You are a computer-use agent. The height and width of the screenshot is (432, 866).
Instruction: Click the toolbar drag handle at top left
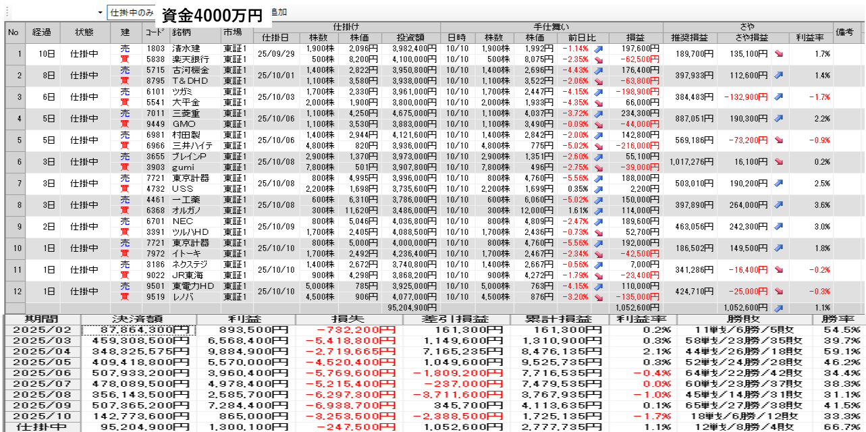(6, 12)
